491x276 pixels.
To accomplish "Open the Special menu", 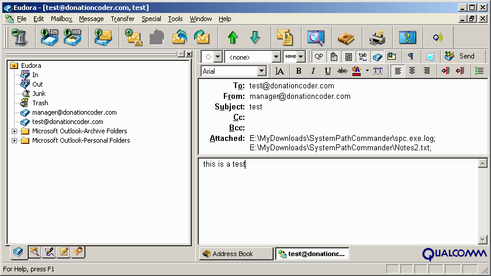I will tap(151, 19).
